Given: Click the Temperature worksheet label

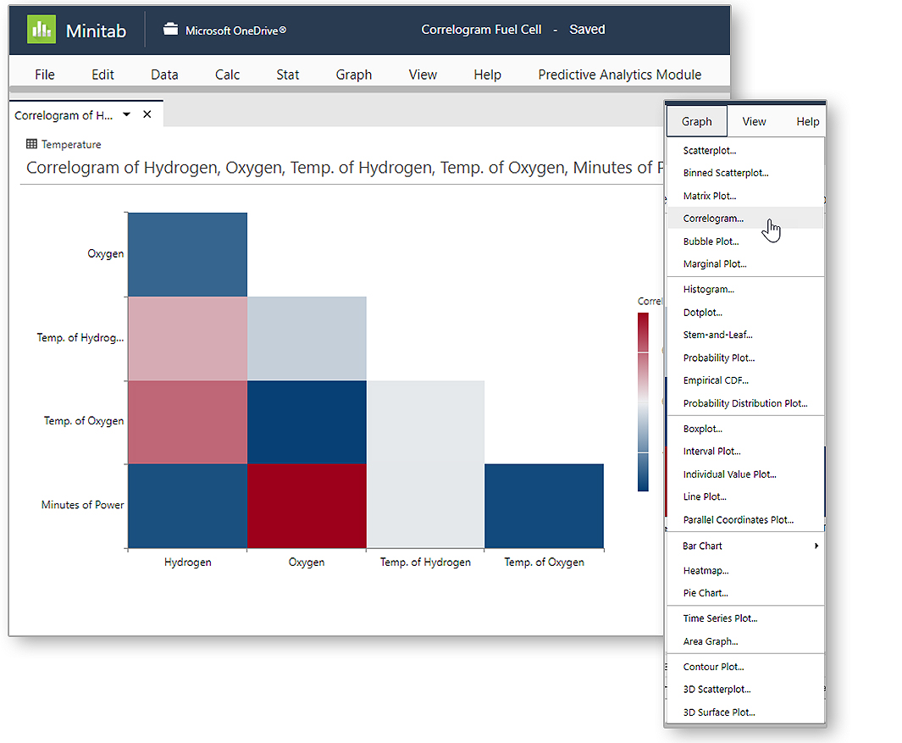Looking at the screenshot, I should point(71,145).
